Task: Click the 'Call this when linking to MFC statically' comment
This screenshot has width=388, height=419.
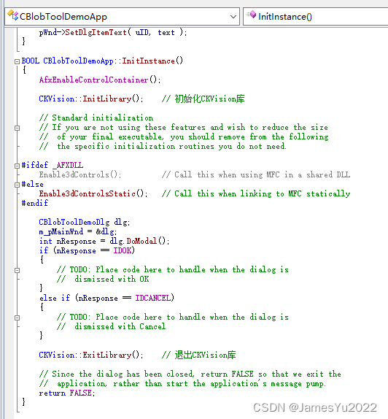Action: point(256,193)
